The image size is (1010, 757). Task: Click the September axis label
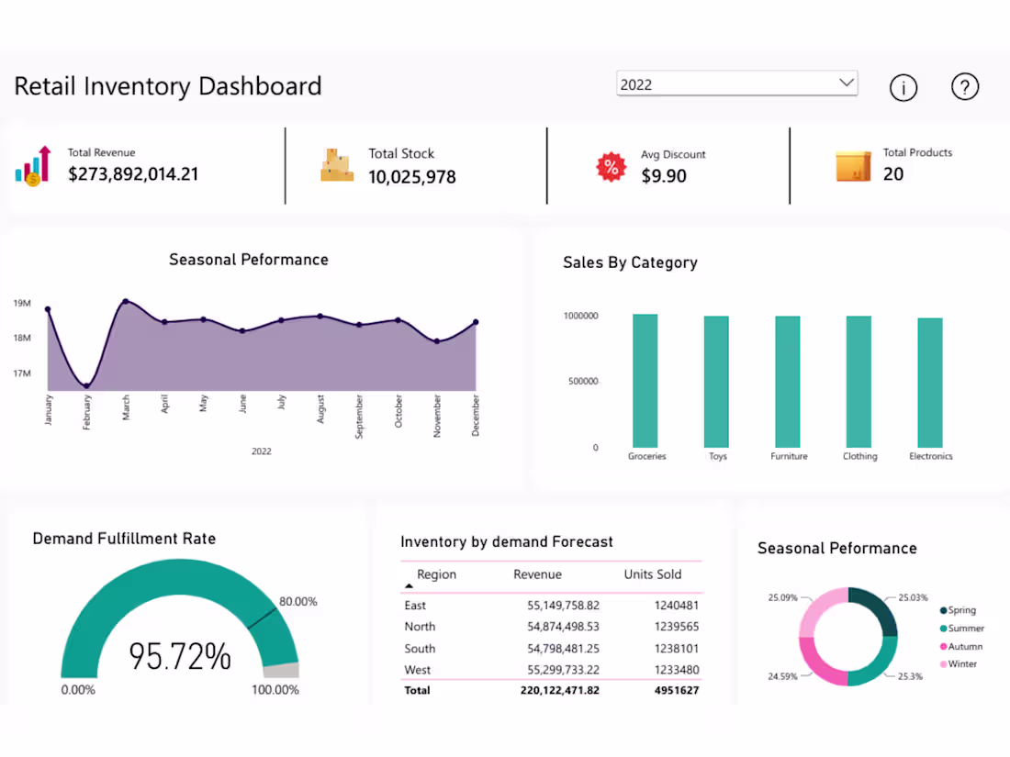359,417
